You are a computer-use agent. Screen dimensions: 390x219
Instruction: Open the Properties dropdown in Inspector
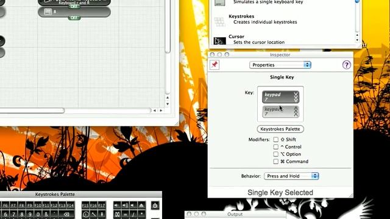pyautogui.click(x=280, y=65)
